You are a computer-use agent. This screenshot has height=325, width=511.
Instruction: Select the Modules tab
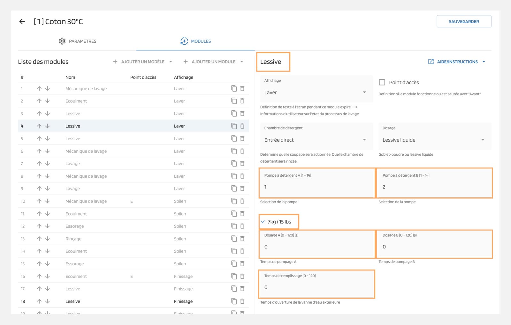195,41
